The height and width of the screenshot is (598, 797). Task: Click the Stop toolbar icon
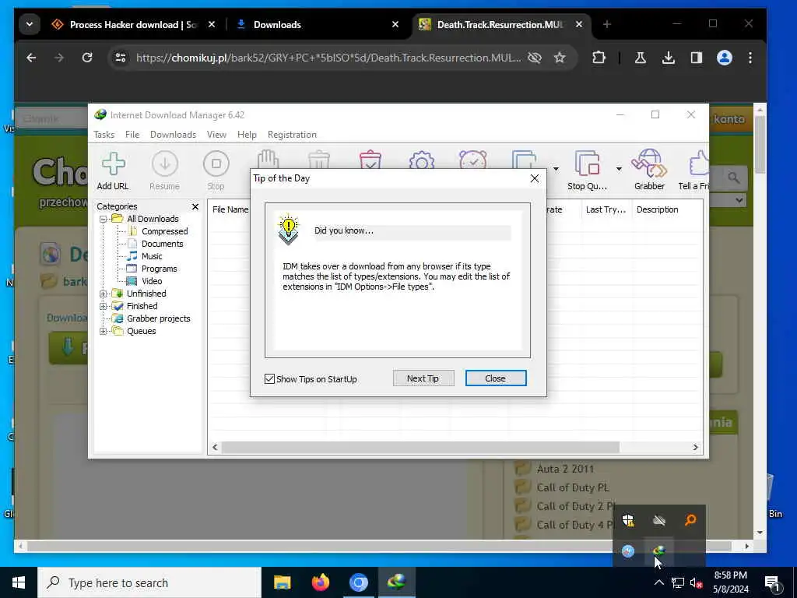point(216,171)
